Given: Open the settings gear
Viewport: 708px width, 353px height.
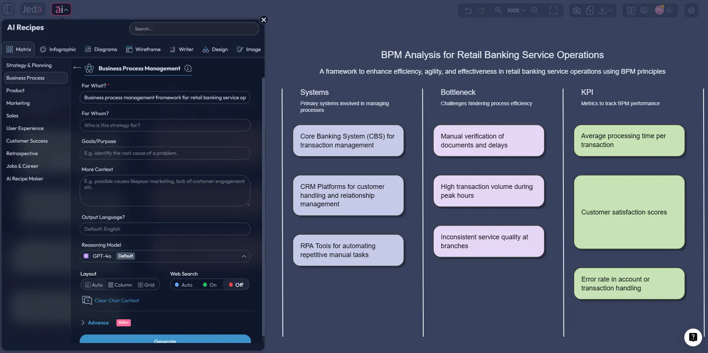Looking at the screenshot, I should [x=691, y=10].
